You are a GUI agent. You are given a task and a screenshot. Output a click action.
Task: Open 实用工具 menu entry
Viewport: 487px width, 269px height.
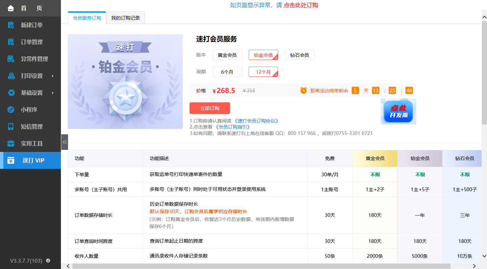point(30,143)
